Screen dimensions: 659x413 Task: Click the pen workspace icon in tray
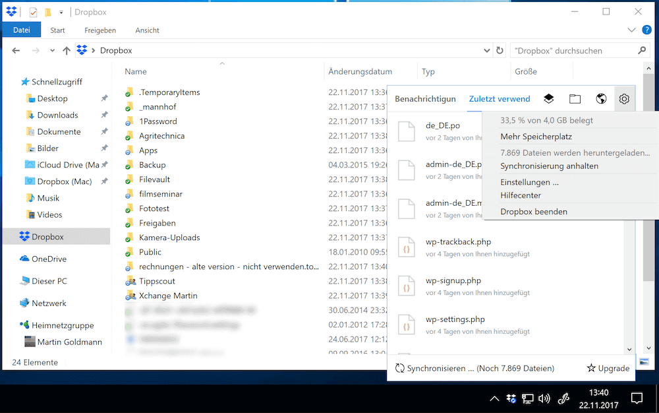point(563,398)
